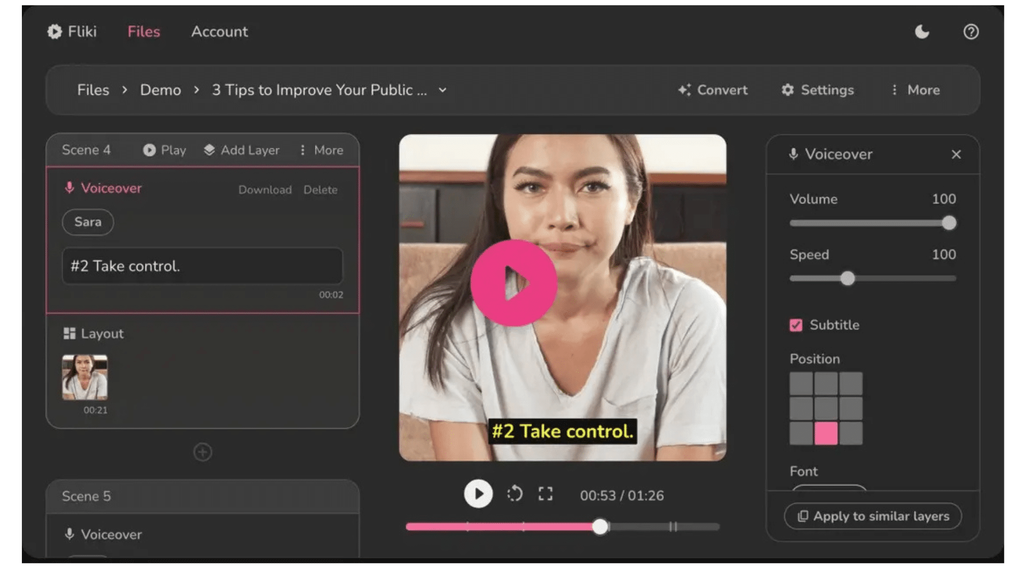Screen dimensions: 1023x570
Task: Download the Scene 4 voiceover
Action: point(265,190)
